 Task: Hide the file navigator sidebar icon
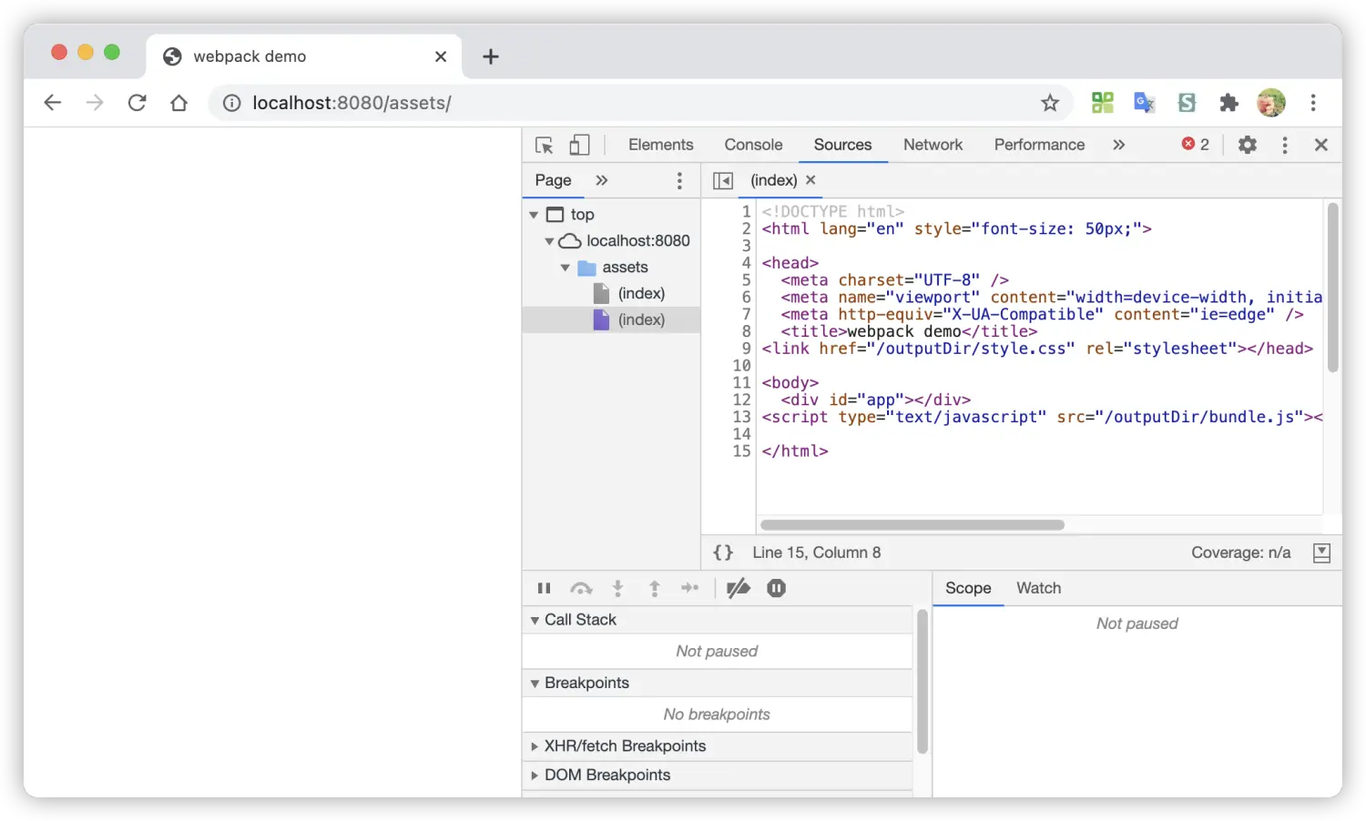pos(723,180)
